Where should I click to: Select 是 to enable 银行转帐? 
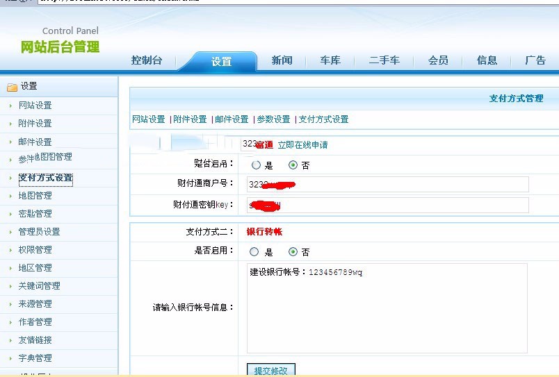point(254,252)
